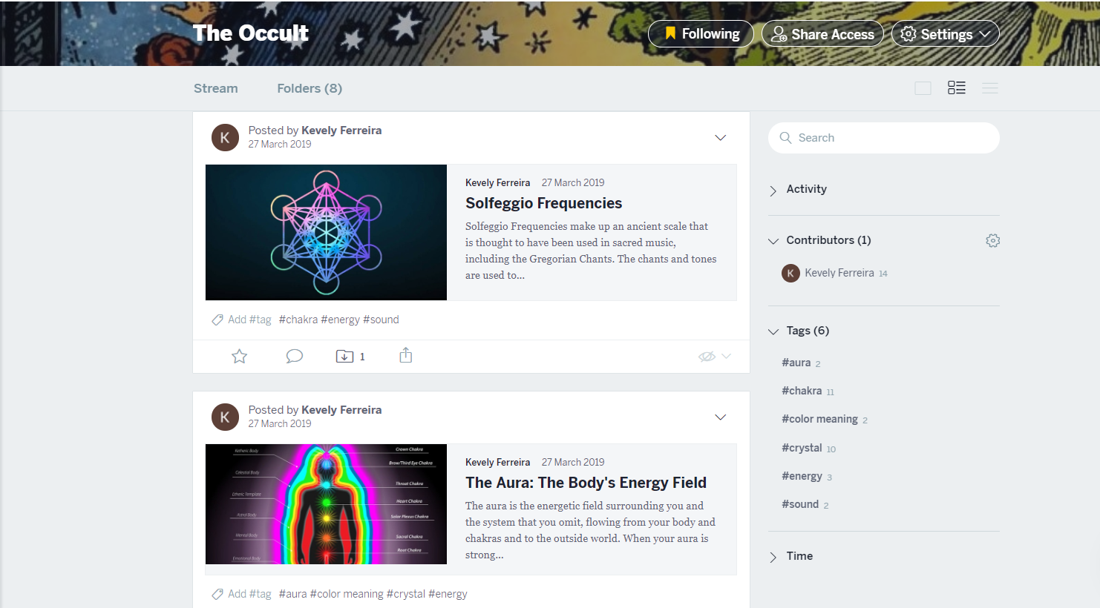Open Settings dropdown in header
This screenshot has width=1100, height=608.
[945, 33]
